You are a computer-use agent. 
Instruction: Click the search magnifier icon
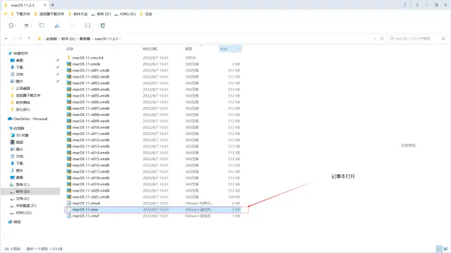point(443,38)
